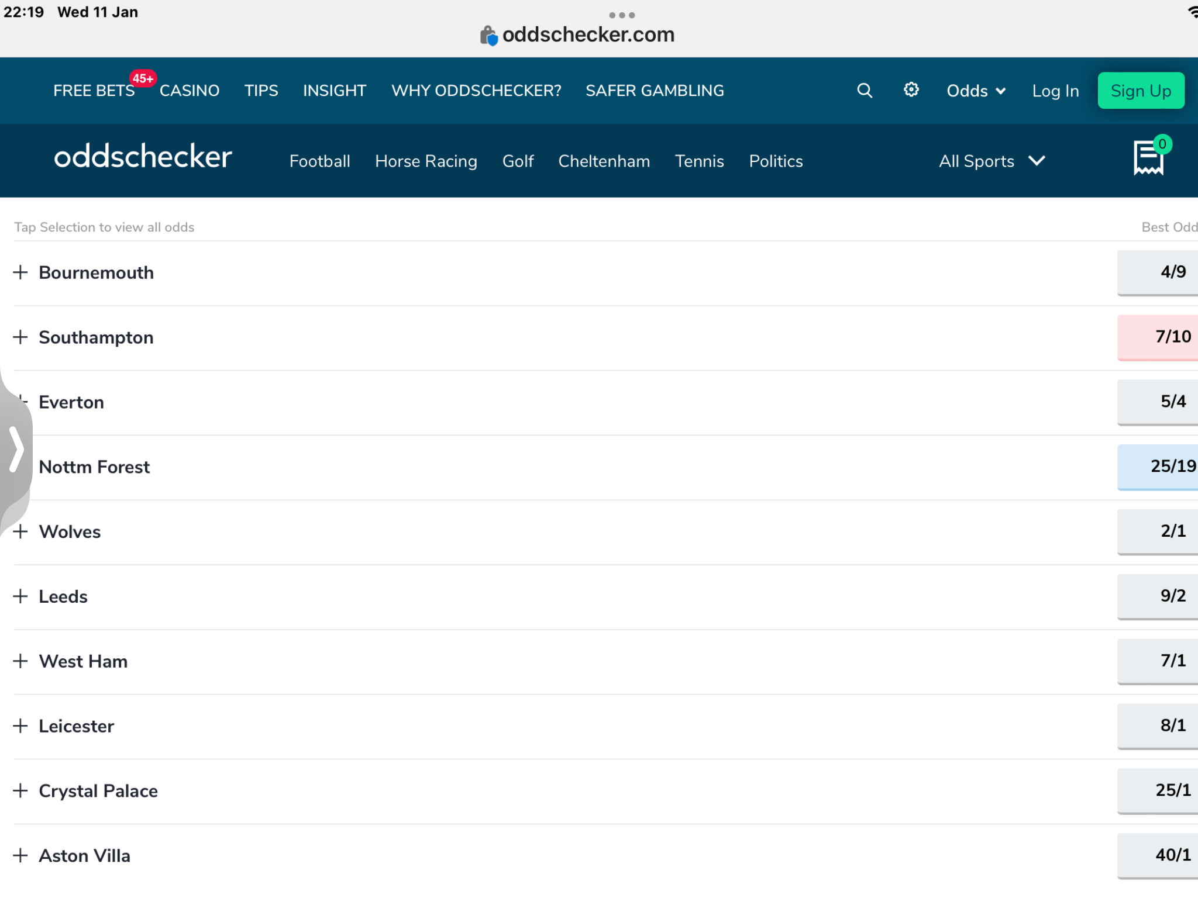Open the bet slip icon

pyautogui.click(x=1148, y=157)
